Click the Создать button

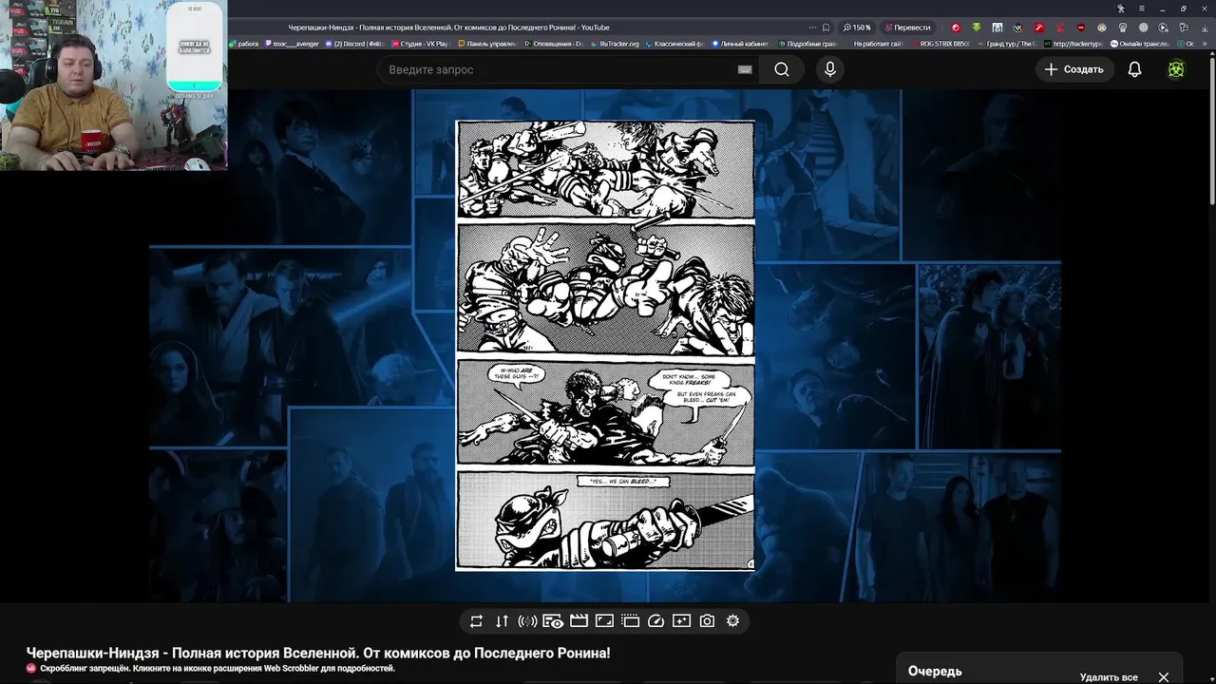coord(1074,69)
